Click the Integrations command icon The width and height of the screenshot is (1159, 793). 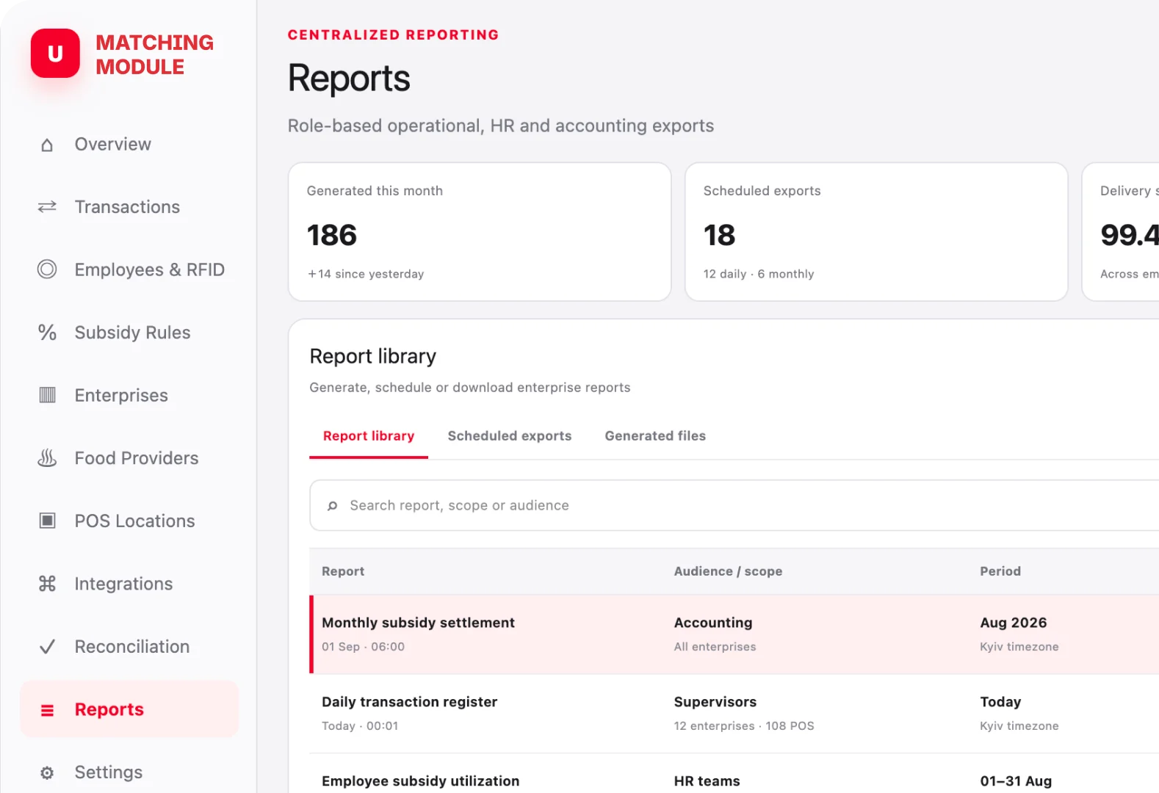pyautogui.click(x=47, y=584)
